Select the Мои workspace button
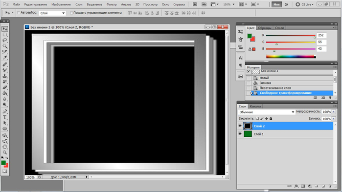Image resolution: width=342 pixels, height=192 pixels. click(x=276, y=4)
